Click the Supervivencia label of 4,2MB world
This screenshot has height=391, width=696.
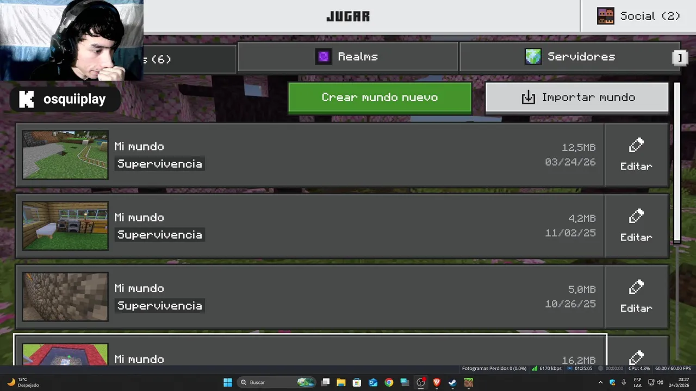[x=160, y=235]
